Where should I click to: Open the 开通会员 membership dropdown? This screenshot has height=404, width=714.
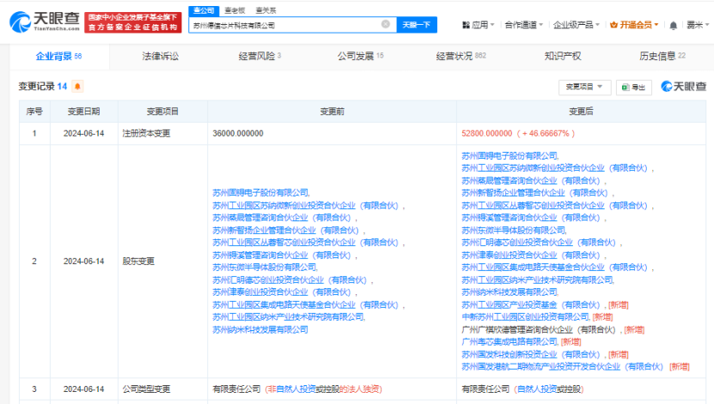[x=634, y=25]
